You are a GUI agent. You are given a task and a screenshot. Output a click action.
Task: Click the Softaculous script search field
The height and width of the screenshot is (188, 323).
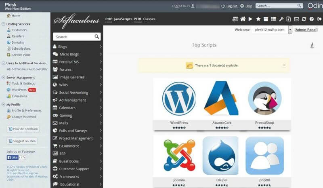pyautogui.click(x=73, y=37)
